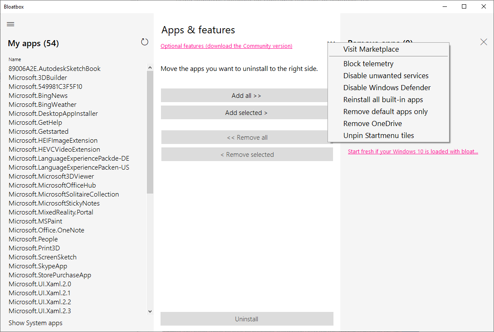This screenshot has height=332, width=494.
Task: Select Microsoft.BingNews in the list
Action: [x=38, y=96]
